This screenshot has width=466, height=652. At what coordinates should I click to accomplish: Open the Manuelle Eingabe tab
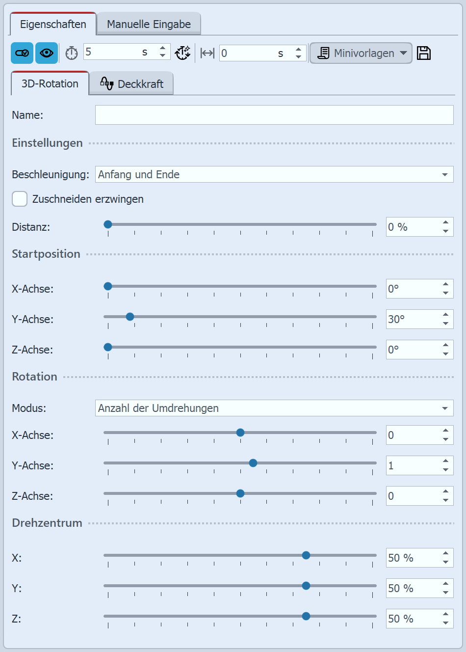(x=149, y=24)
